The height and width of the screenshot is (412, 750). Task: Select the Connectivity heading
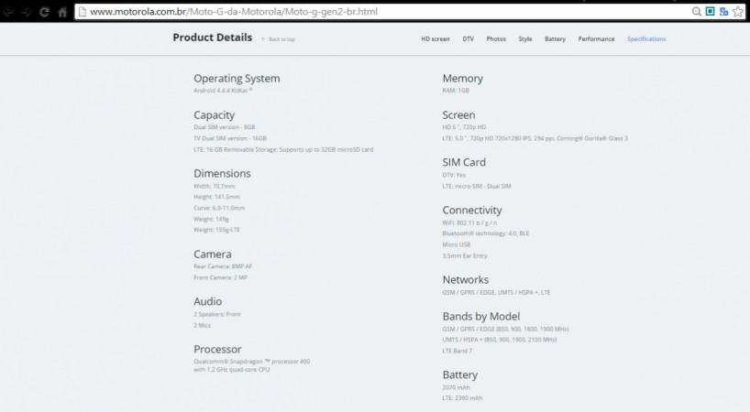pos(472,210)
